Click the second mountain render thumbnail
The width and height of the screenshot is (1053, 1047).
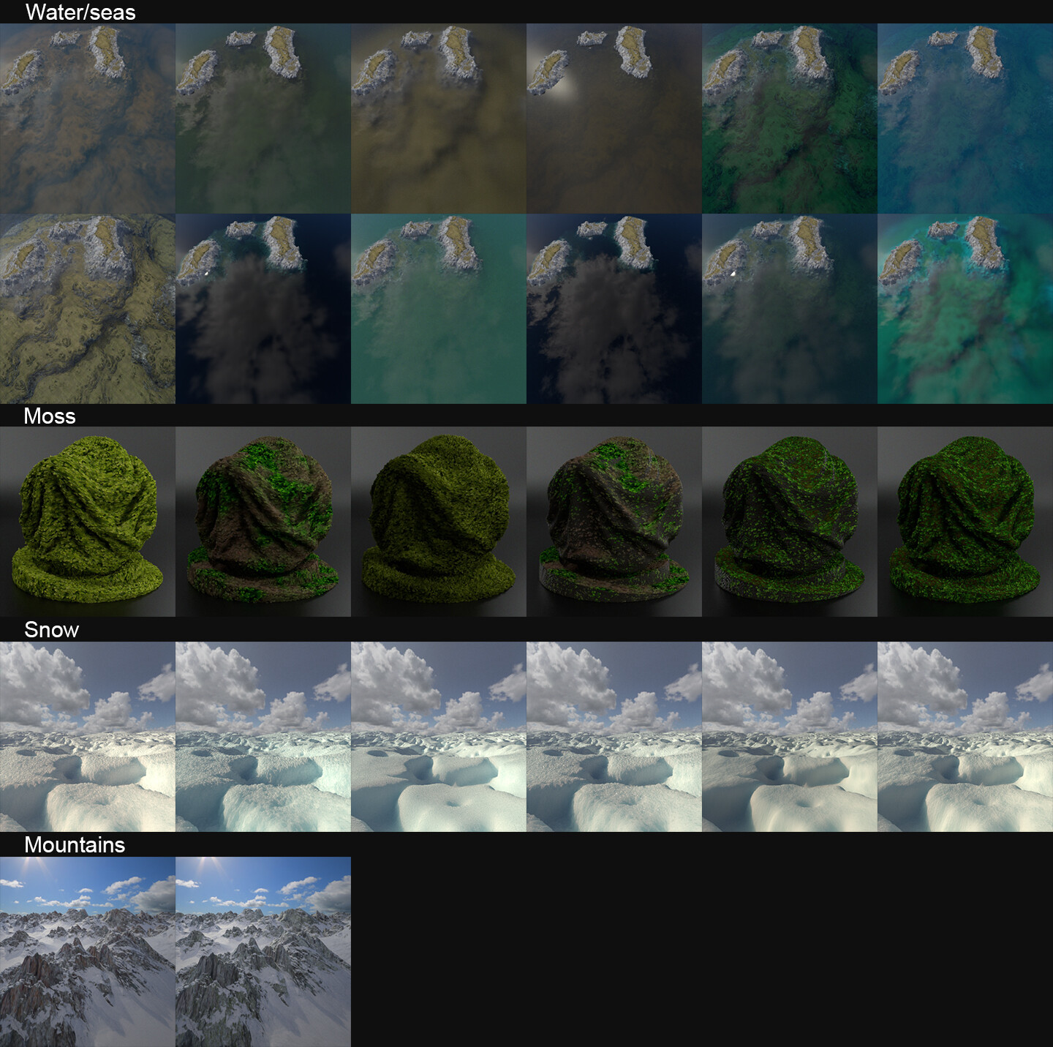coord(262,951)
